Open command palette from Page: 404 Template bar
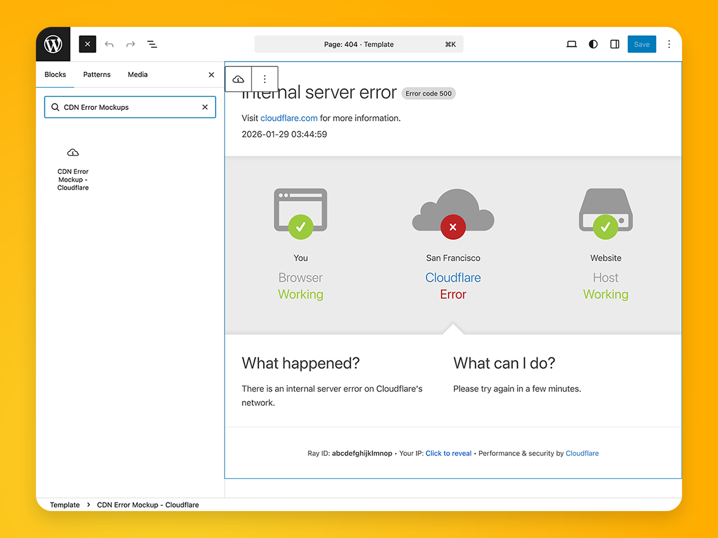The width and height of the screenshot is (718, 538). 359,44
